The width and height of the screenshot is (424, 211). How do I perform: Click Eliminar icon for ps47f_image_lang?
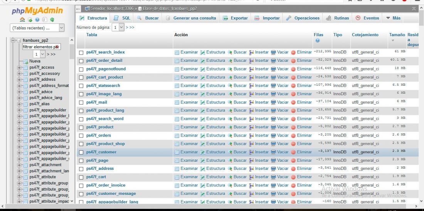tap(293, 94)
